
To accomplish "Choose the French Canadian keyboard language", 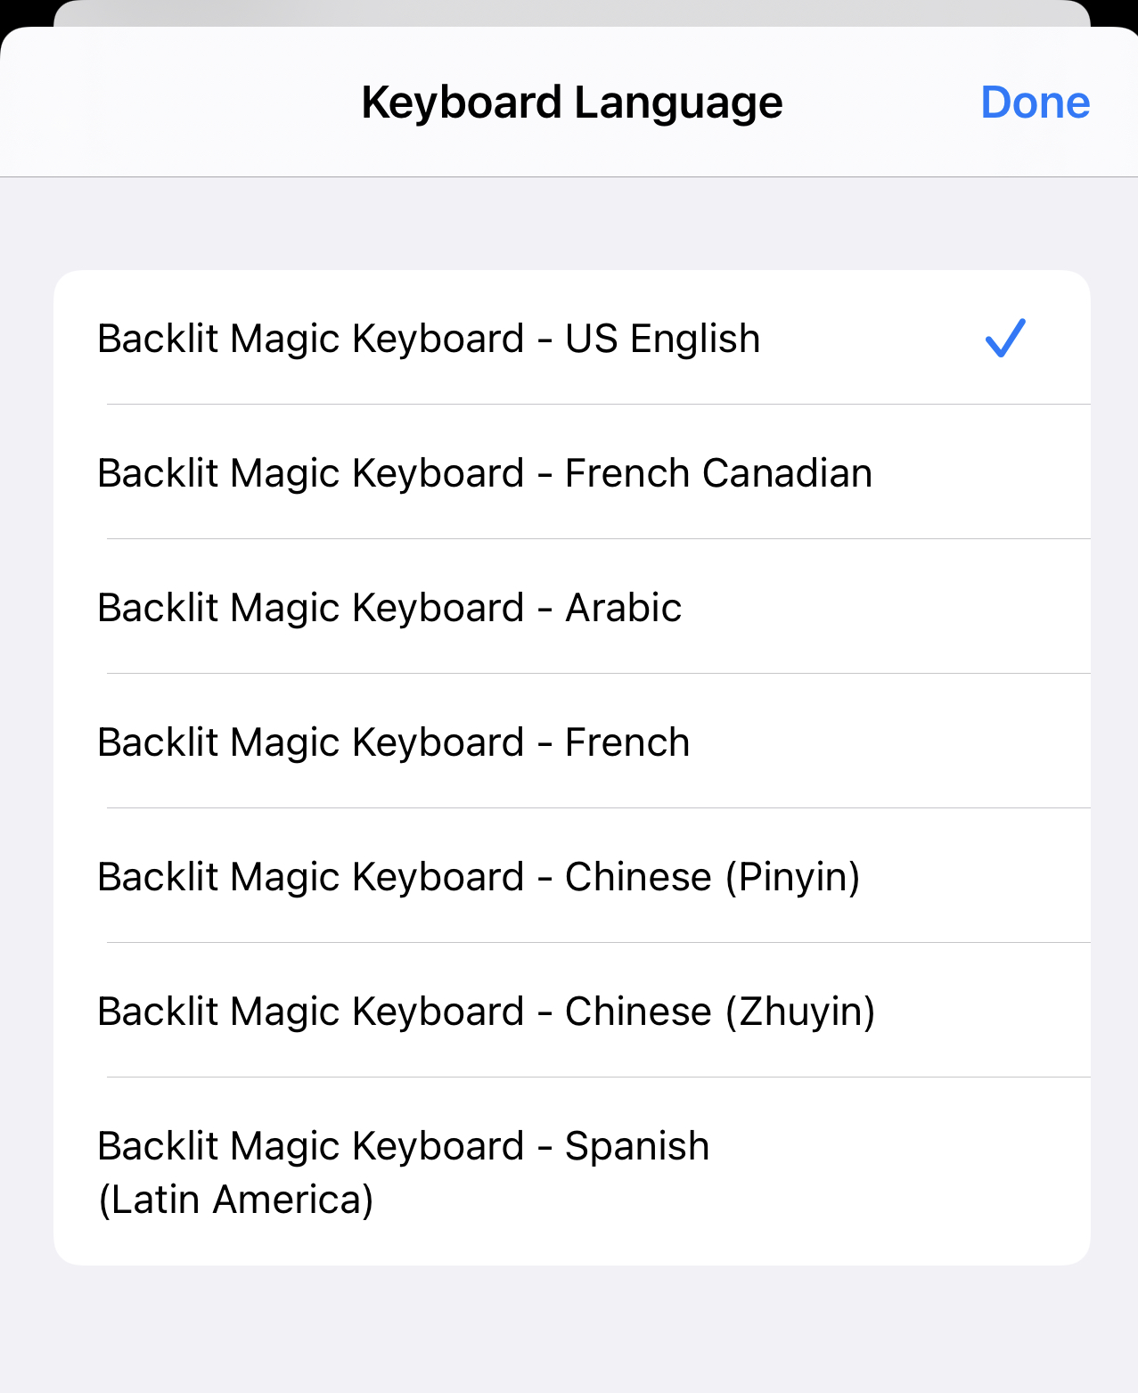I will pos(484,473).
